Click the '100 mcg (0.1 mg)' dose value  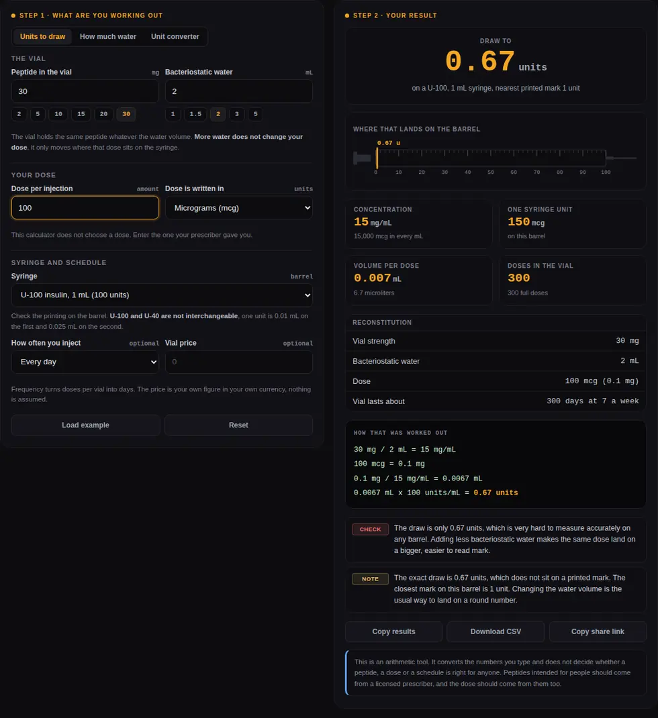point(602,381)
